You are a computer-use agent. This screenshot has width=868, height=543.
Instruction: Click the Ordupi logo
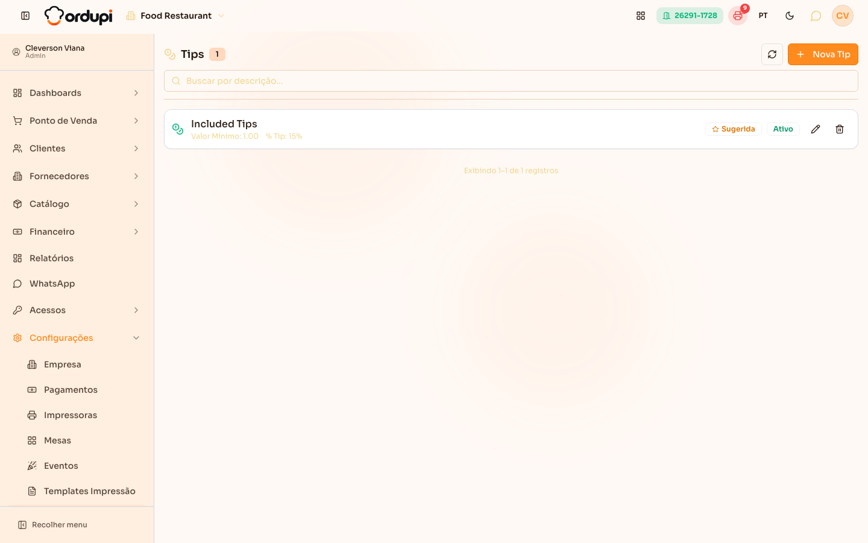click(x=78, y=16)
